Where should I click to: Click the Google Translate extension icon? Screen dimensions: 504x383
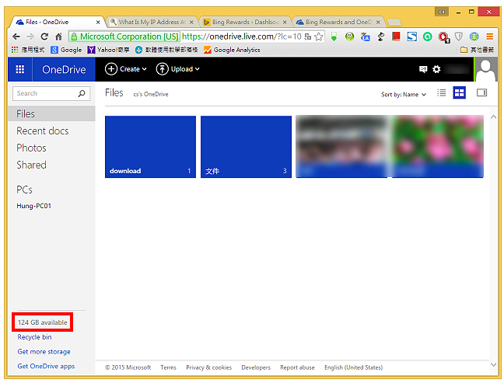pyautogui.click(x=365, y=37)
